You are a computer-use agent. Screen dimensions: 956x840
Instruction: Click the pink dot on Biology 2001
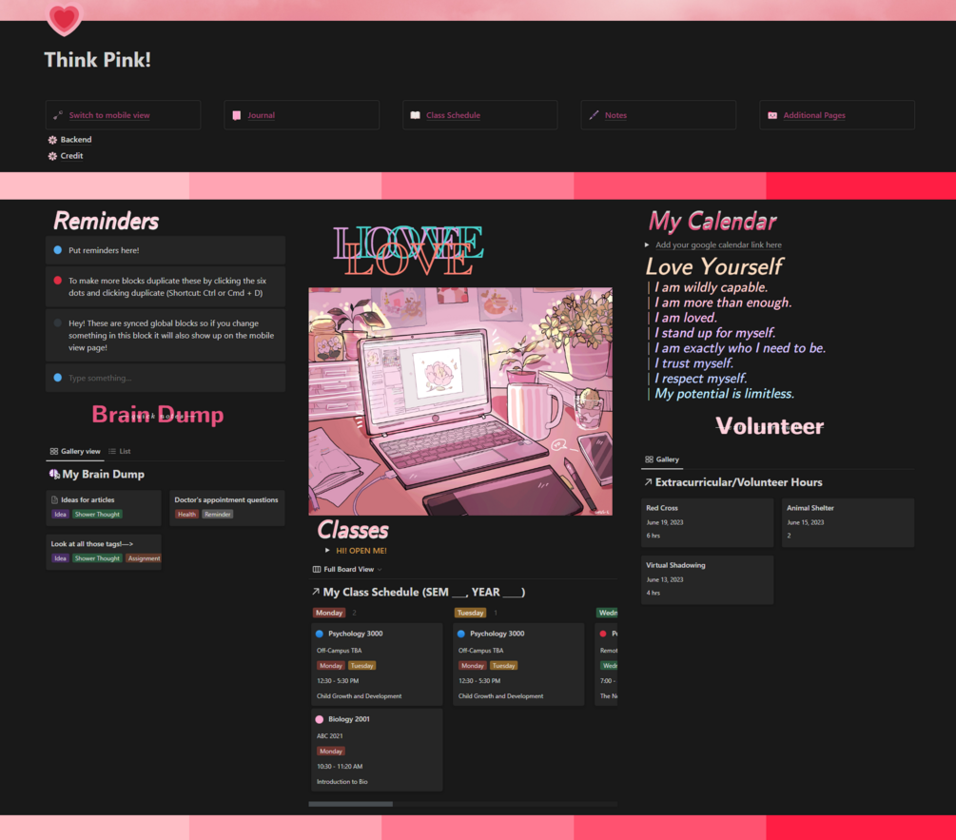320,719
